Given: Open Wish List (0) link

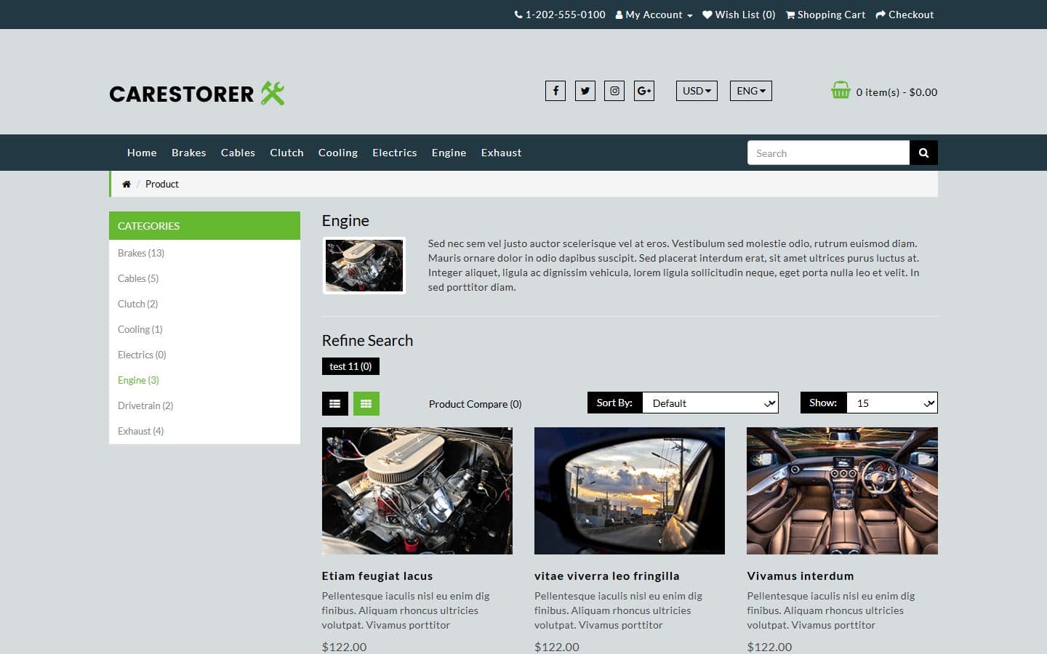Looking at the screenshot, I should pyautogui.click(x=739, y=15).
